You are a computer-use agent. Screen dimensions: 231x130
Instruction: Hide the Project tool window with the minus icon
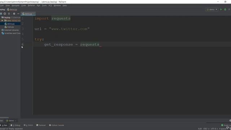pos(18,14)
